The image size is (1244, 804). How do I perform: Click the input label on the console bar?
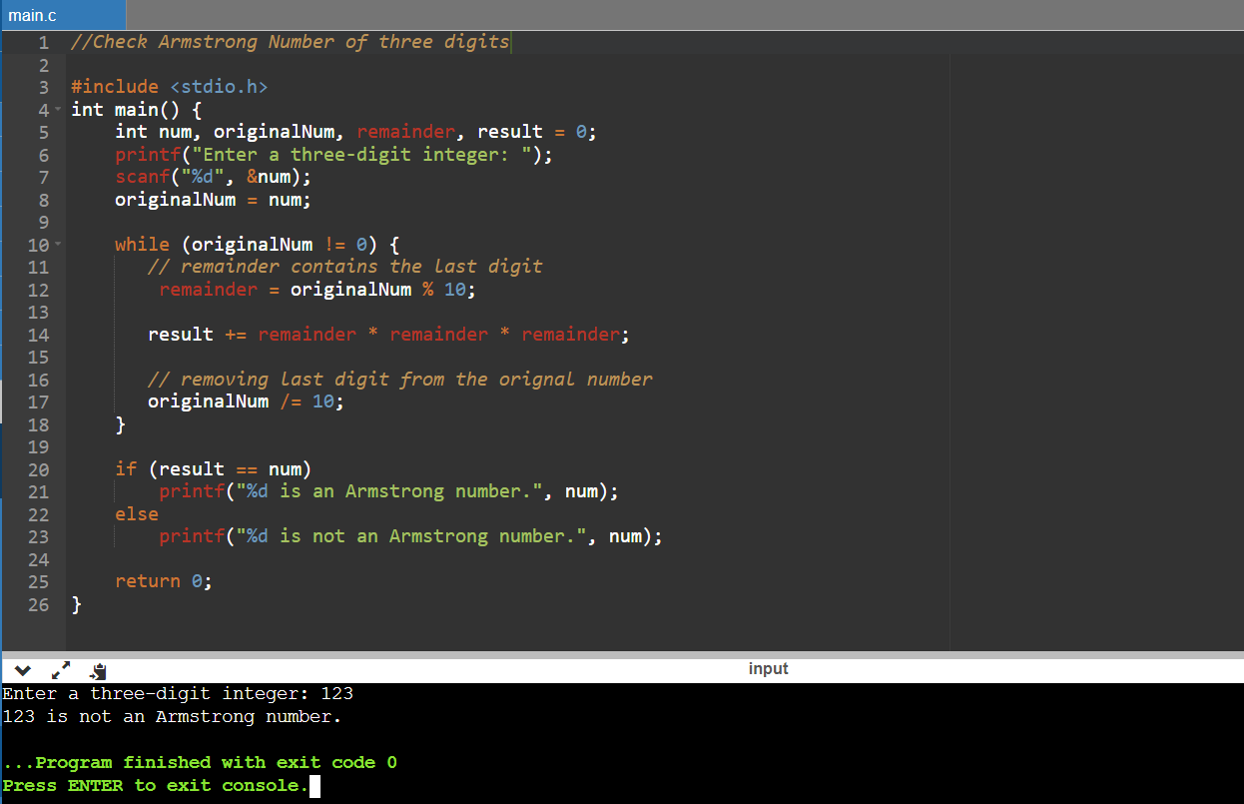pos(768,668)
